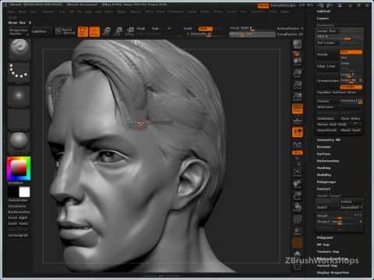Toggle the orange Smt button under Divide
The width and height of the screenshot is (374, 280).
tap(351, 53)
